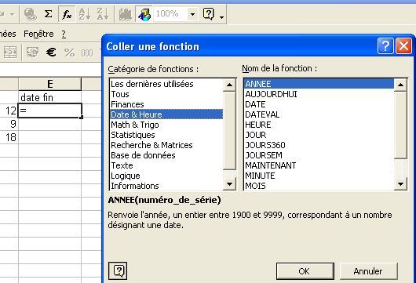Open the 100% zoom dropdown
This screenshot has height=283, width=416.
[x=192, y=14]
